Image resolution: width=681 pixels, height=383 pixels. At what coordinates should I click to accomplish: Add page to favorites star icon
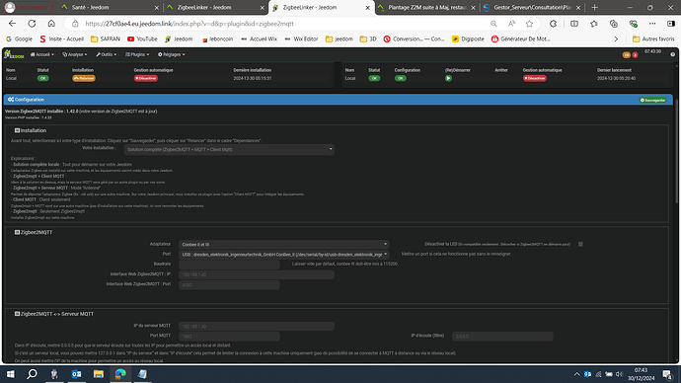[529, 24]
